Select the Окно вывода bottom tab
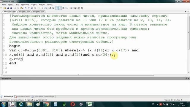The image size is (190, 107). tap(7, 97)
